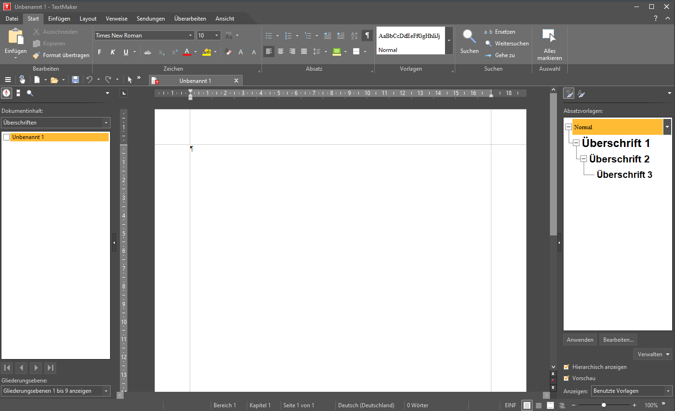Click the Bearbeiten... button
Viewport: 675px width, 411px height.
(x=618, y=340)
